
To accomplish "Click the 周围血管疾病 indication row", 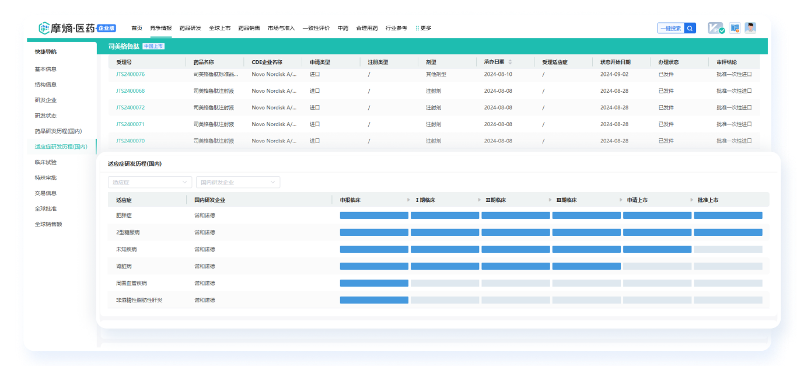I will [x=438, y=283].
